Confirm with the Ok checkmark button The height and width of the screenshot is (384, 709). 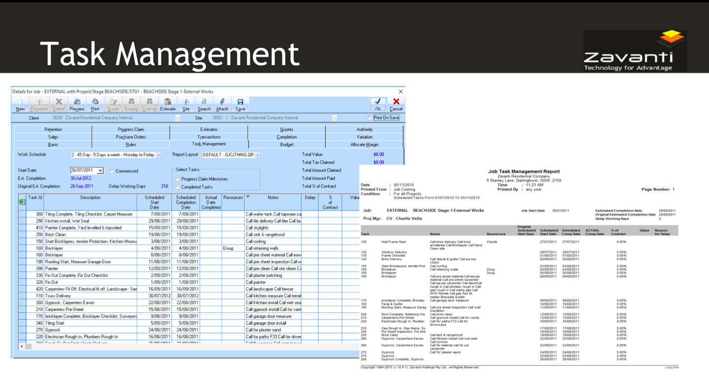point(378,104)
